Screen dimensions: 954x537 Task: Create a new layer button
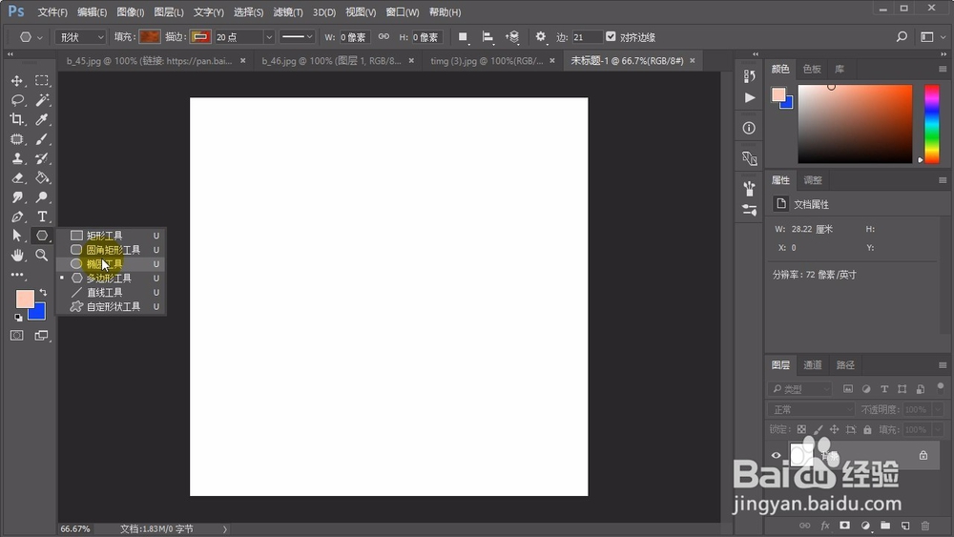[905, 526]
